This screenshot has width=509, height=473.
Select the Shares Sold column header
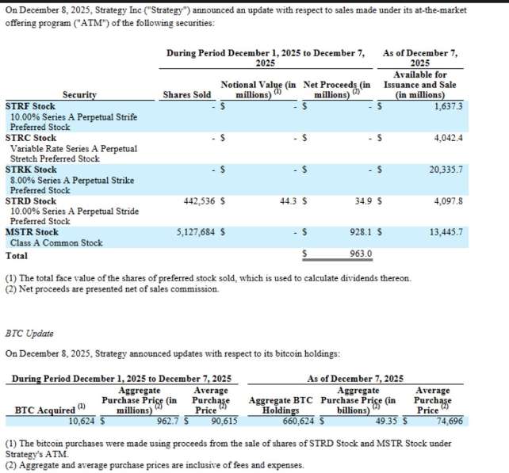point(187,95)
